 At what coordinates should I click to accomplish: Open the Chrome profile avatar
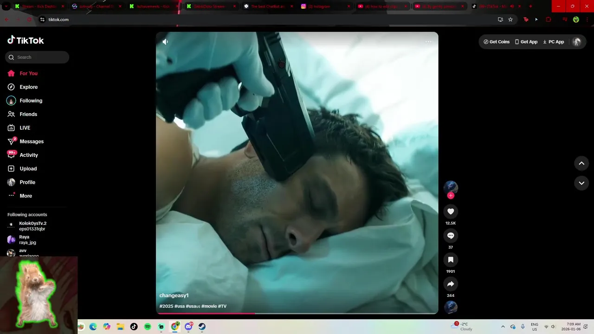576,19
